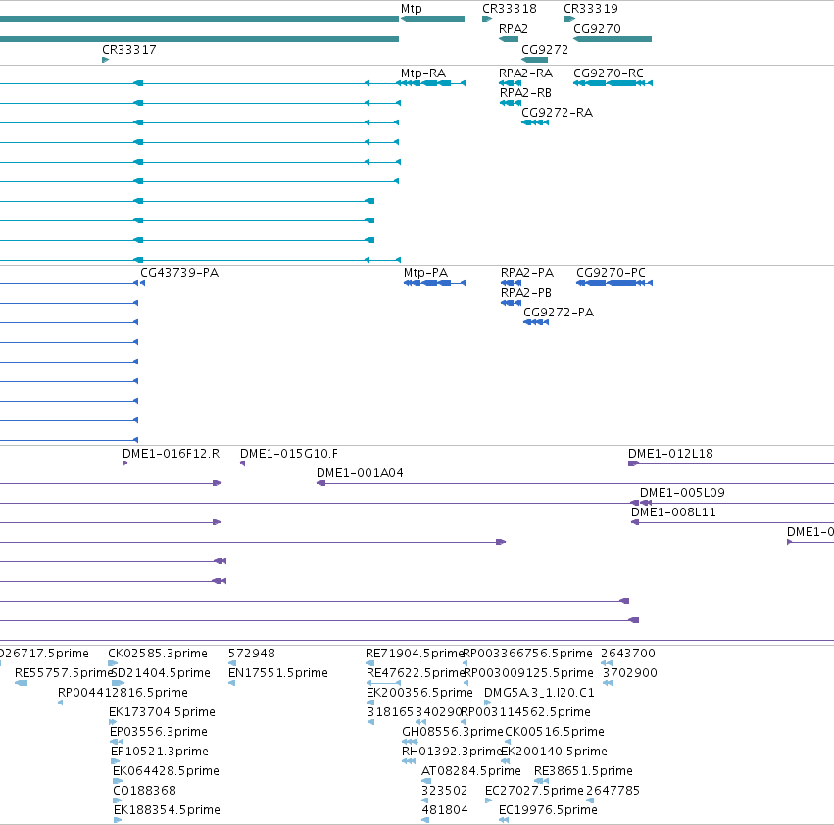834x825 pixels.
Task: Click the CK02585.3prime EST label
Action: (x=158, y=654)
